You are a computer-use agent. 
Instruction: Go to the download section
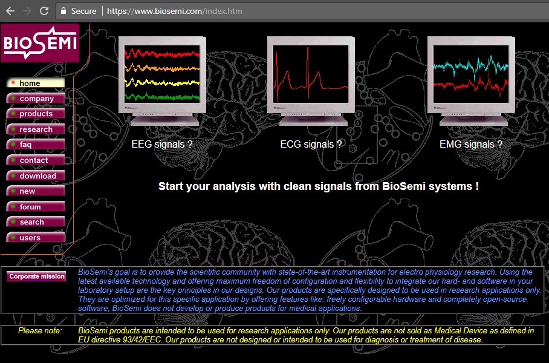35,176
